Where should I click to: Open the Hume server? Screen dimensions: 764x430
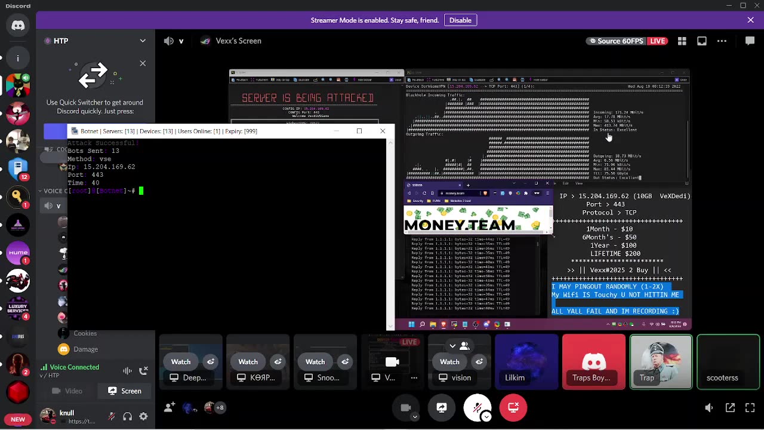[18, 253]
